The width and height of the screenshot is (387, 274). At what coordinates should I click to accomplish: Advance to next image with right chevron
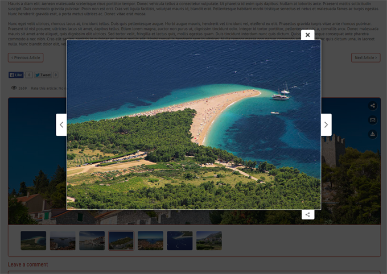tap(326, 124)
